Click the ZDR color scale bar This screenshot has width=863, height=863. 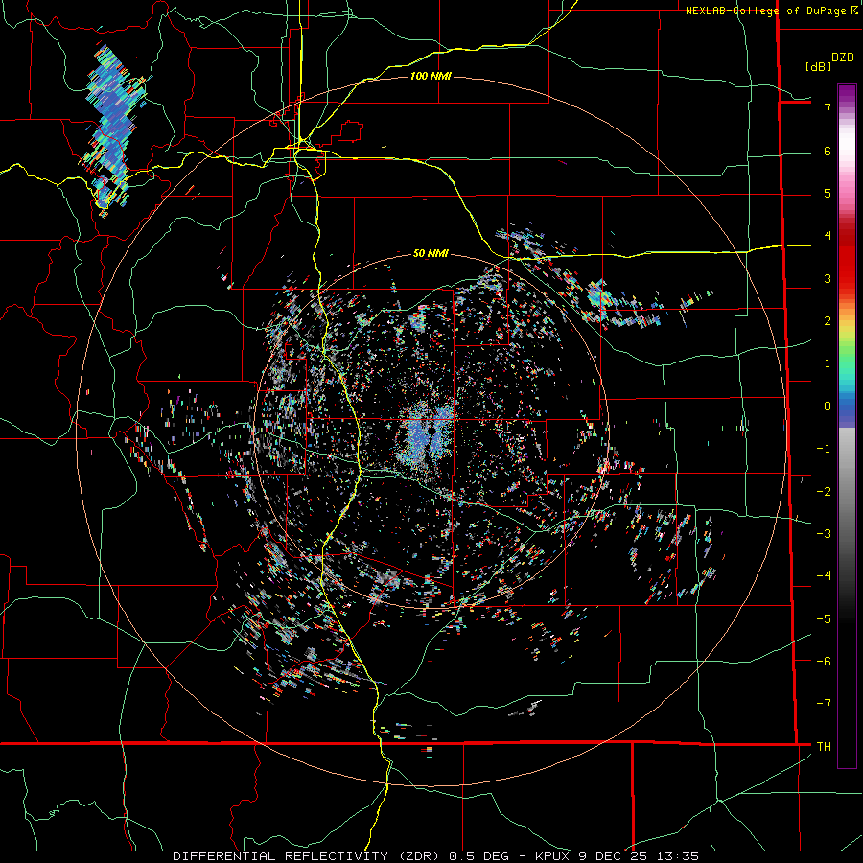click(847, 426)
